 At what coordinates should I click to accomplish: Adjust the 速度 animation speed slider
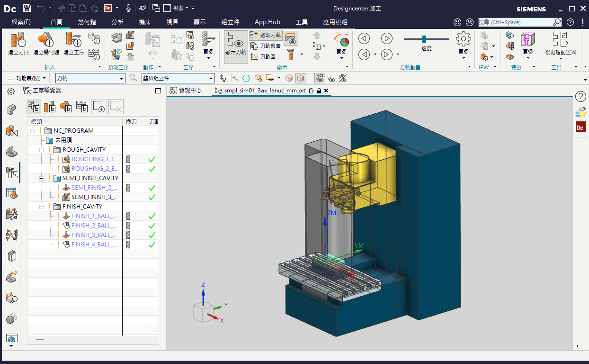[x=424, y=39]
